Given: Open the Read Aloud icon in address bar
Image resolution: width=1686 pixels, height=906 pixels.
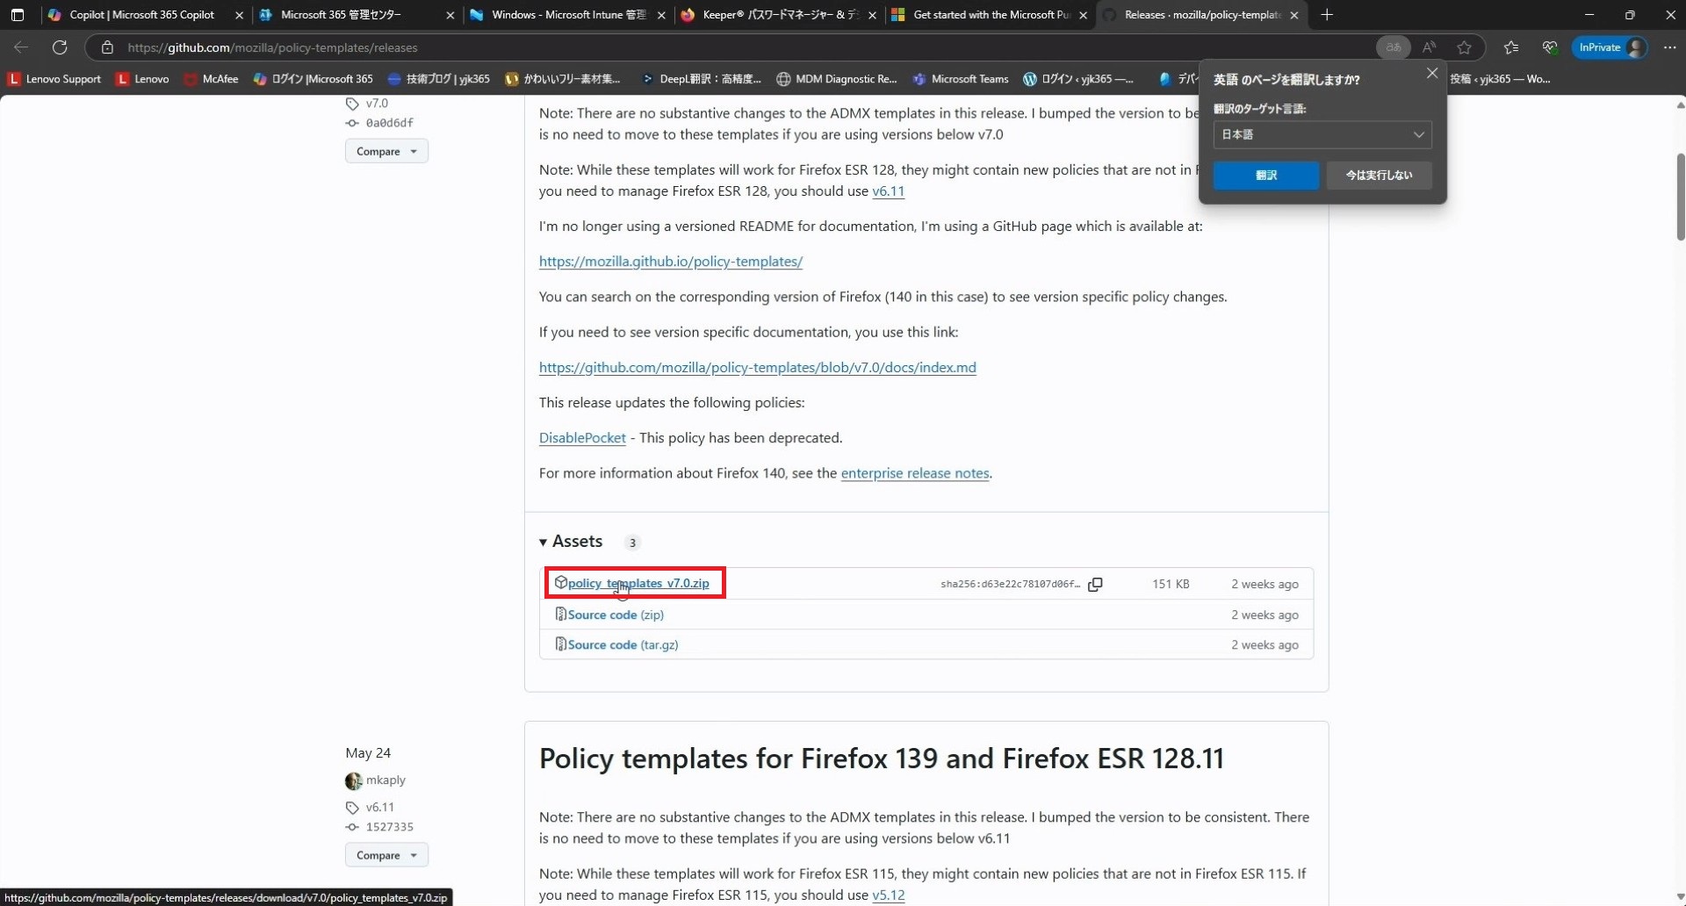Looking at the screenshot, I should click(1429, 47).
